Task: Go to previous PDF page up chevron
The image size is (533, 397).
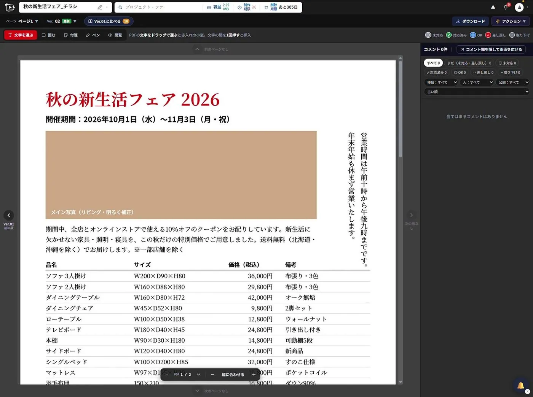Action: pos(166,375)
